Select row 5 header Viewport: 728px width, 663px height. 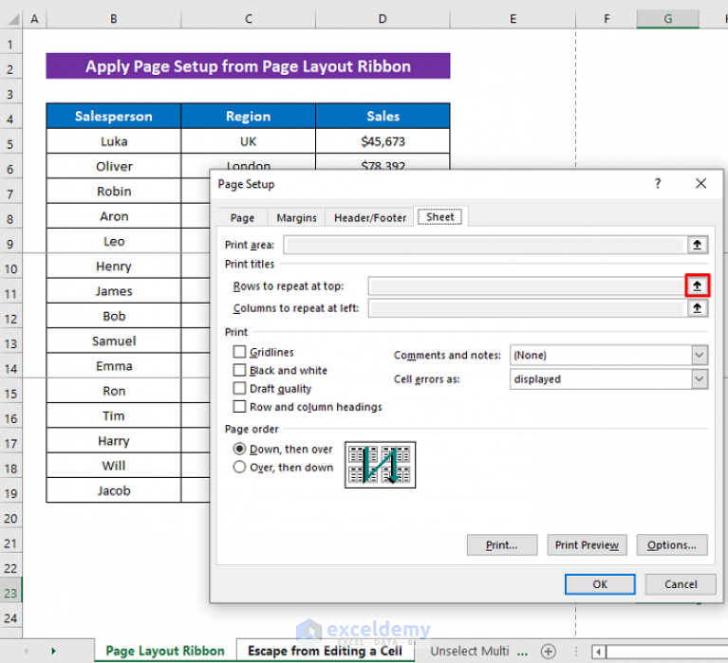(10, 144)
